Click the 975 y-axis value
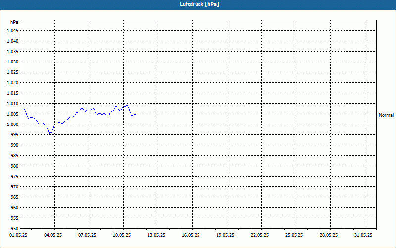The image size is (396, 248). (15, 177)
